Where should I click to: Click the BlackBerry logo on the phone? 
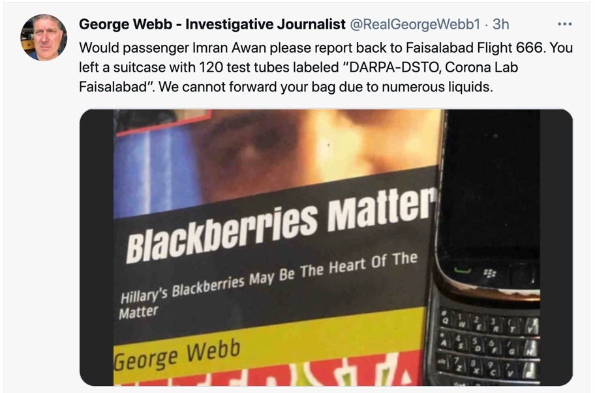pos(490,273)
